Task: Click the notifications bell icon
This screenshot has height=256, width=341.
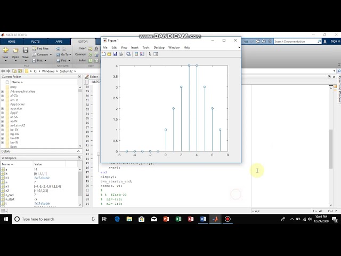Action: (x=325, y=42)
